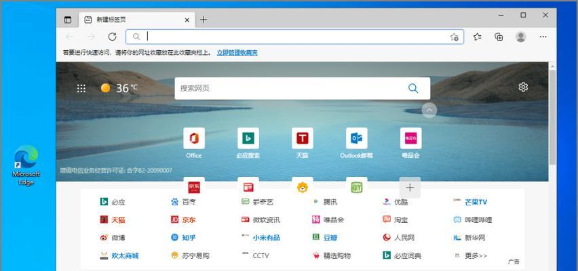Click the browser Forward arrow
Viewport: 578px width, 271px height.
(91, 37)
